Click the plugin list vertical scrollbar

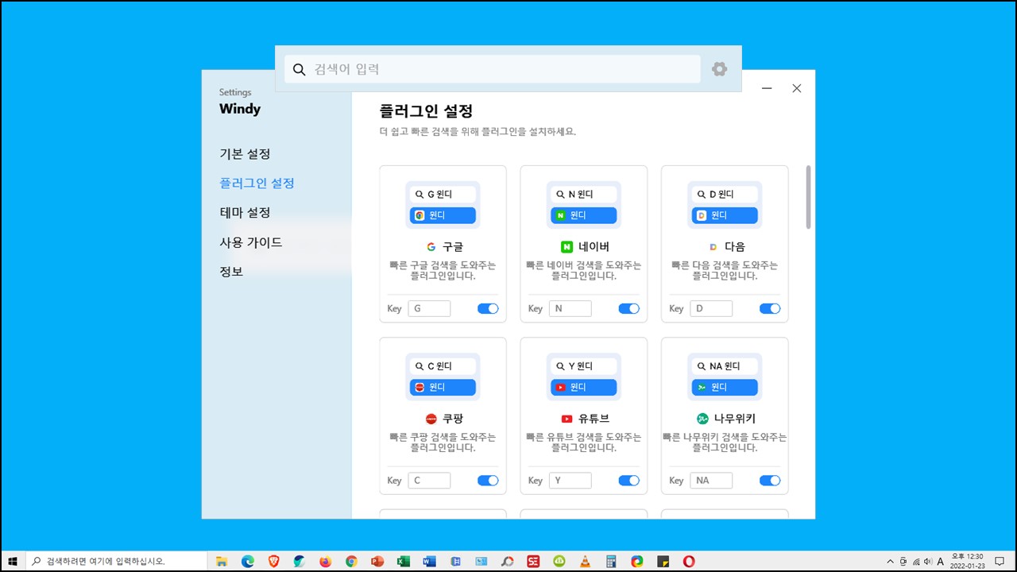(809, 197)
